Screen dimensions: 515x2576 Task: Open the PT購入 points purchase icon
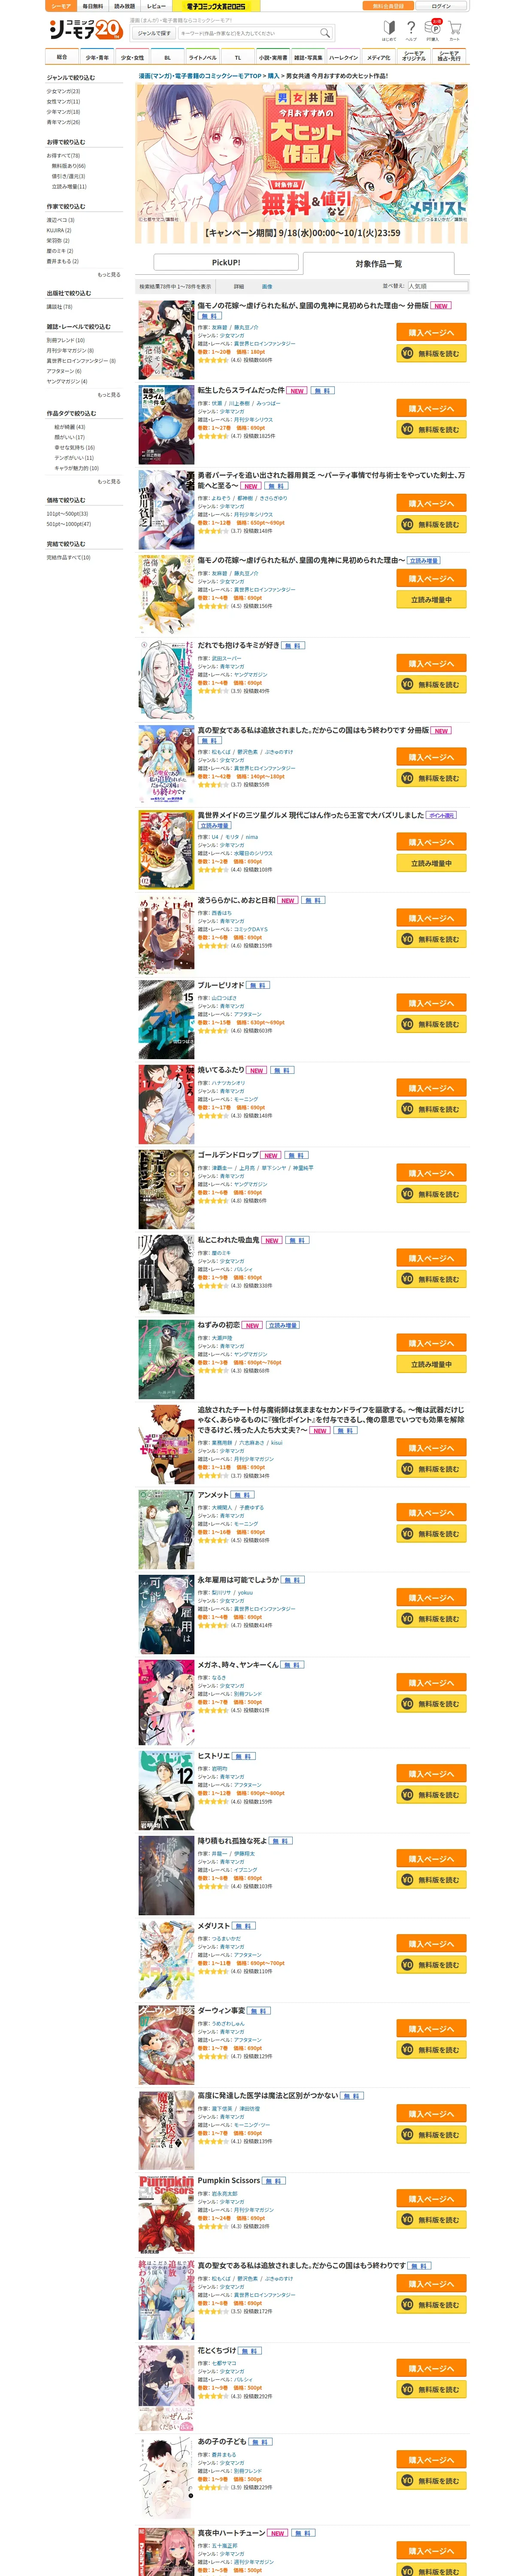[433, 30]
